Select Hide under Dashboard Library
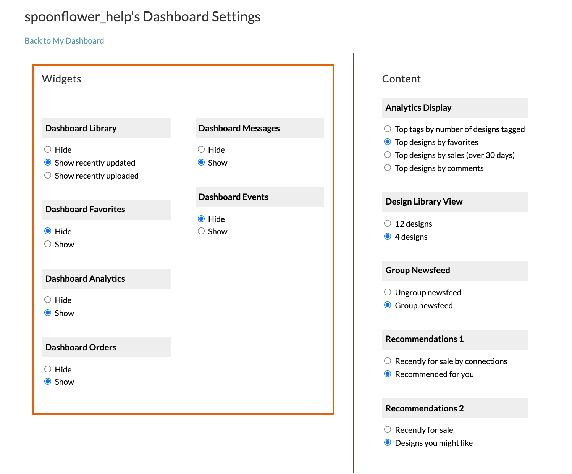 [x=48, y=149]
